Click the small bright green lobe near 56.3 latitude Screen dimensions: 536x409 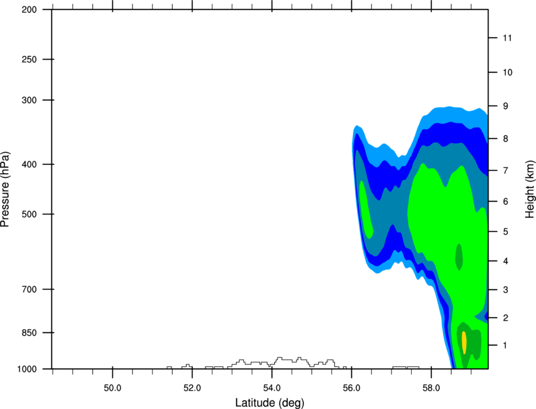366,210
